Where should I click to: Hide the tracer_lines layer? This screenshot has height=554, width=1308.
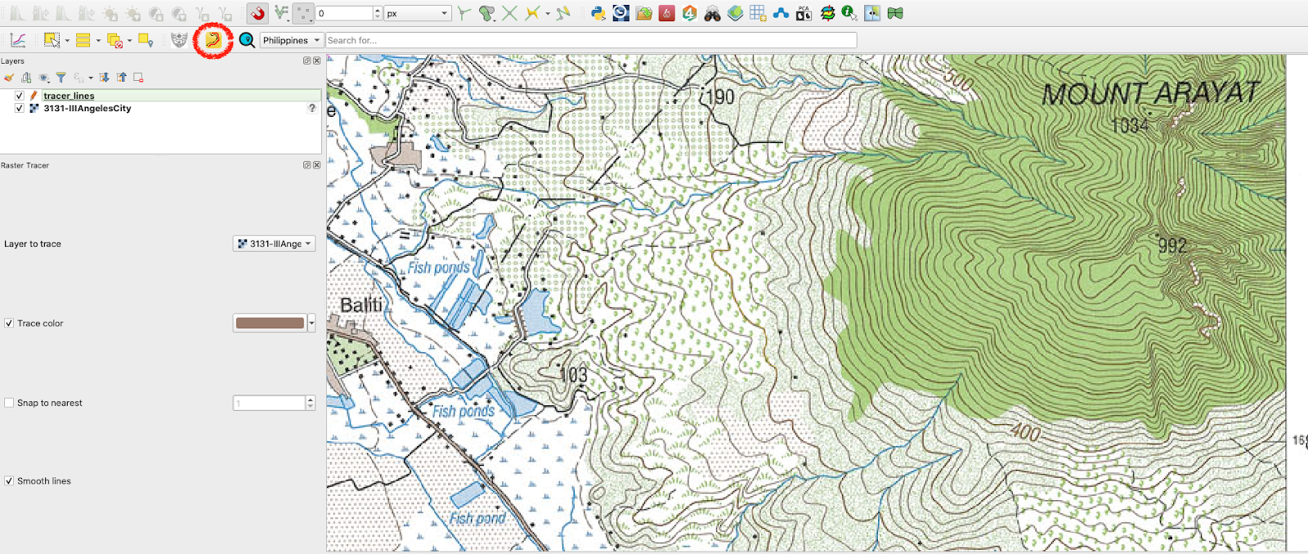(20, 96)
